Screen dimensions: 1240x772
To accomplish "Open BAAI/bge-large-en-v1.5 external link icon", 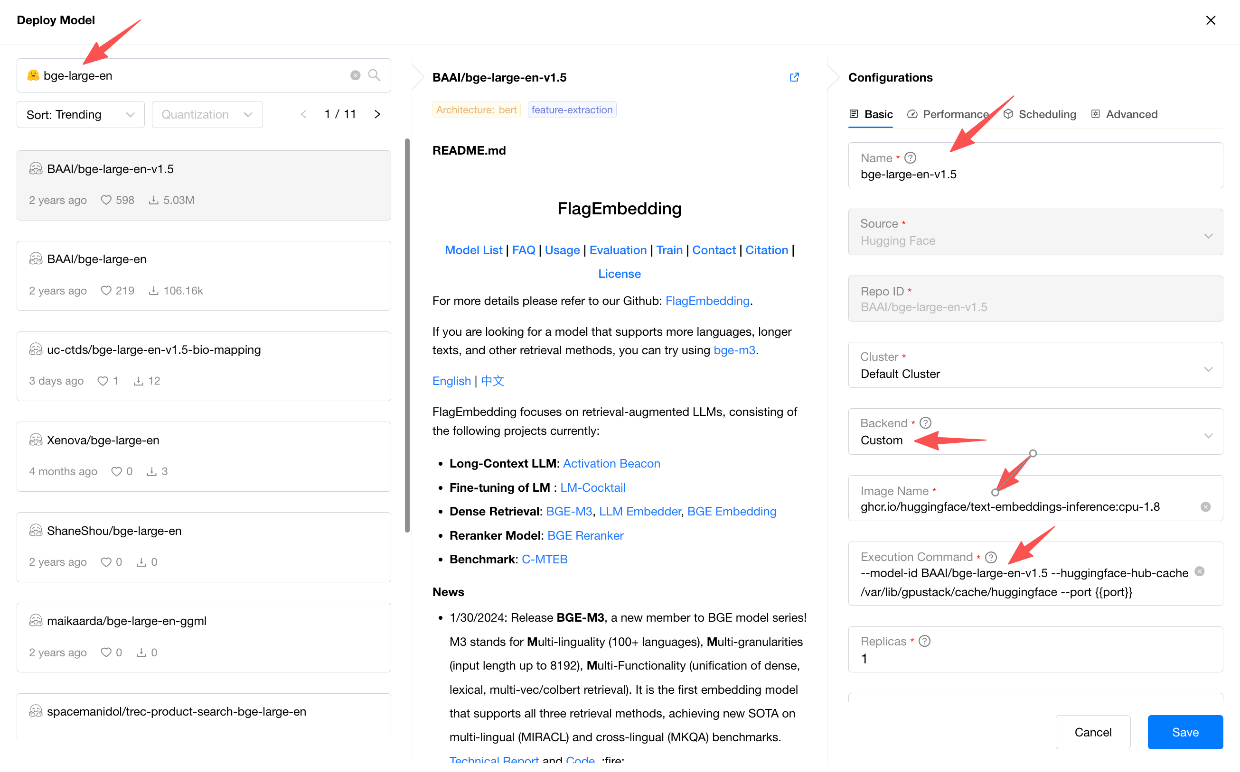I will [x=794, y=77].
